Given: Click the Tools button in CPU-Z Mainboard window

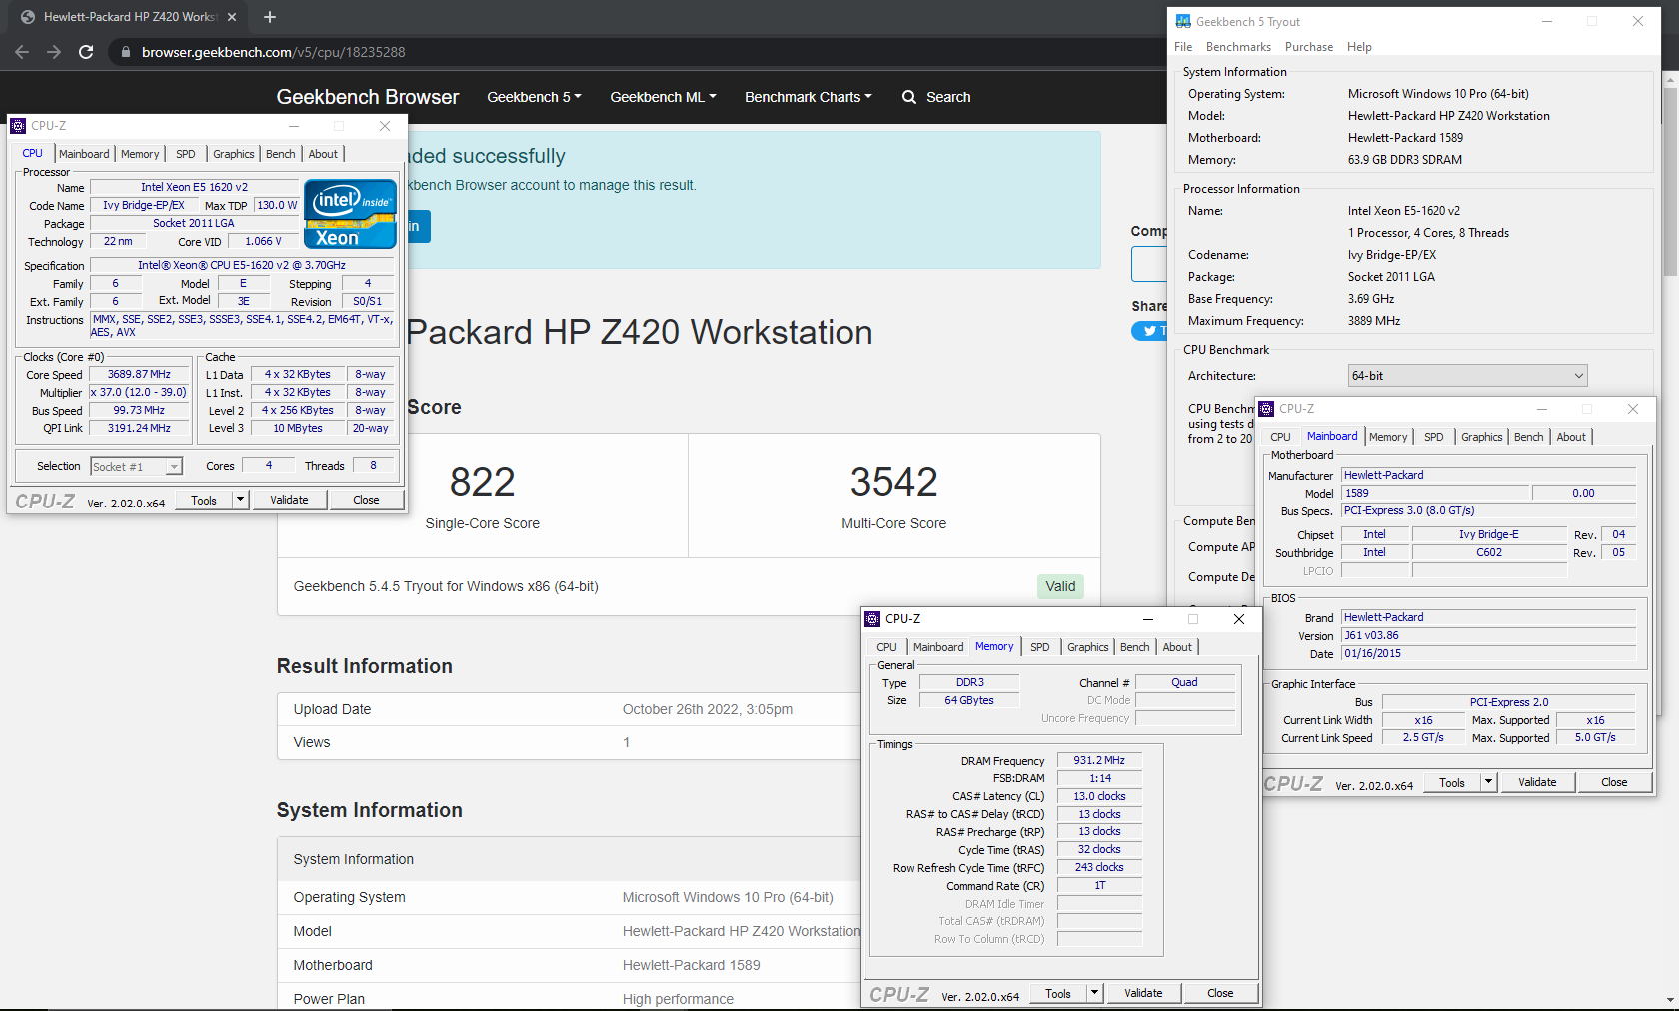Looking at the screenshot, I should point(1452,782).
